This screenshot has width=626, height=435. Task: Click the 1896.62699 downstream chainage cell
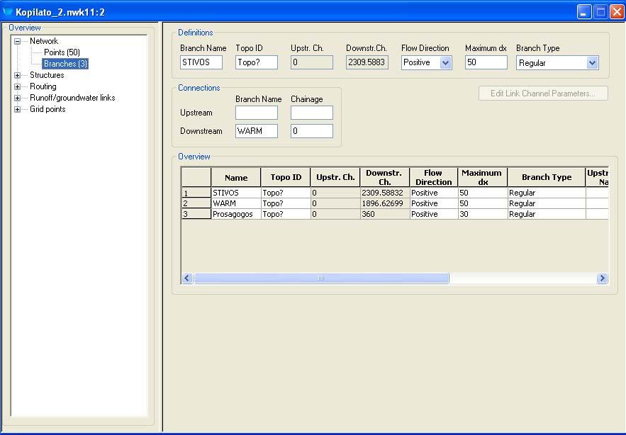tap(385, 203)
